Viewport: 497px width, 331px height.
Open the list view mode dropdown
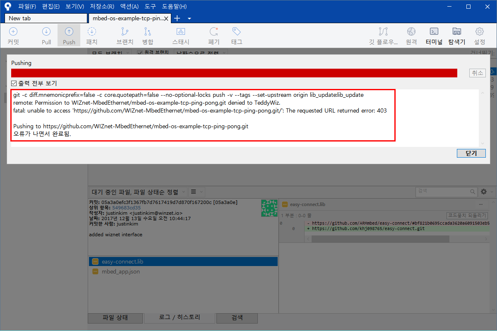196,192
